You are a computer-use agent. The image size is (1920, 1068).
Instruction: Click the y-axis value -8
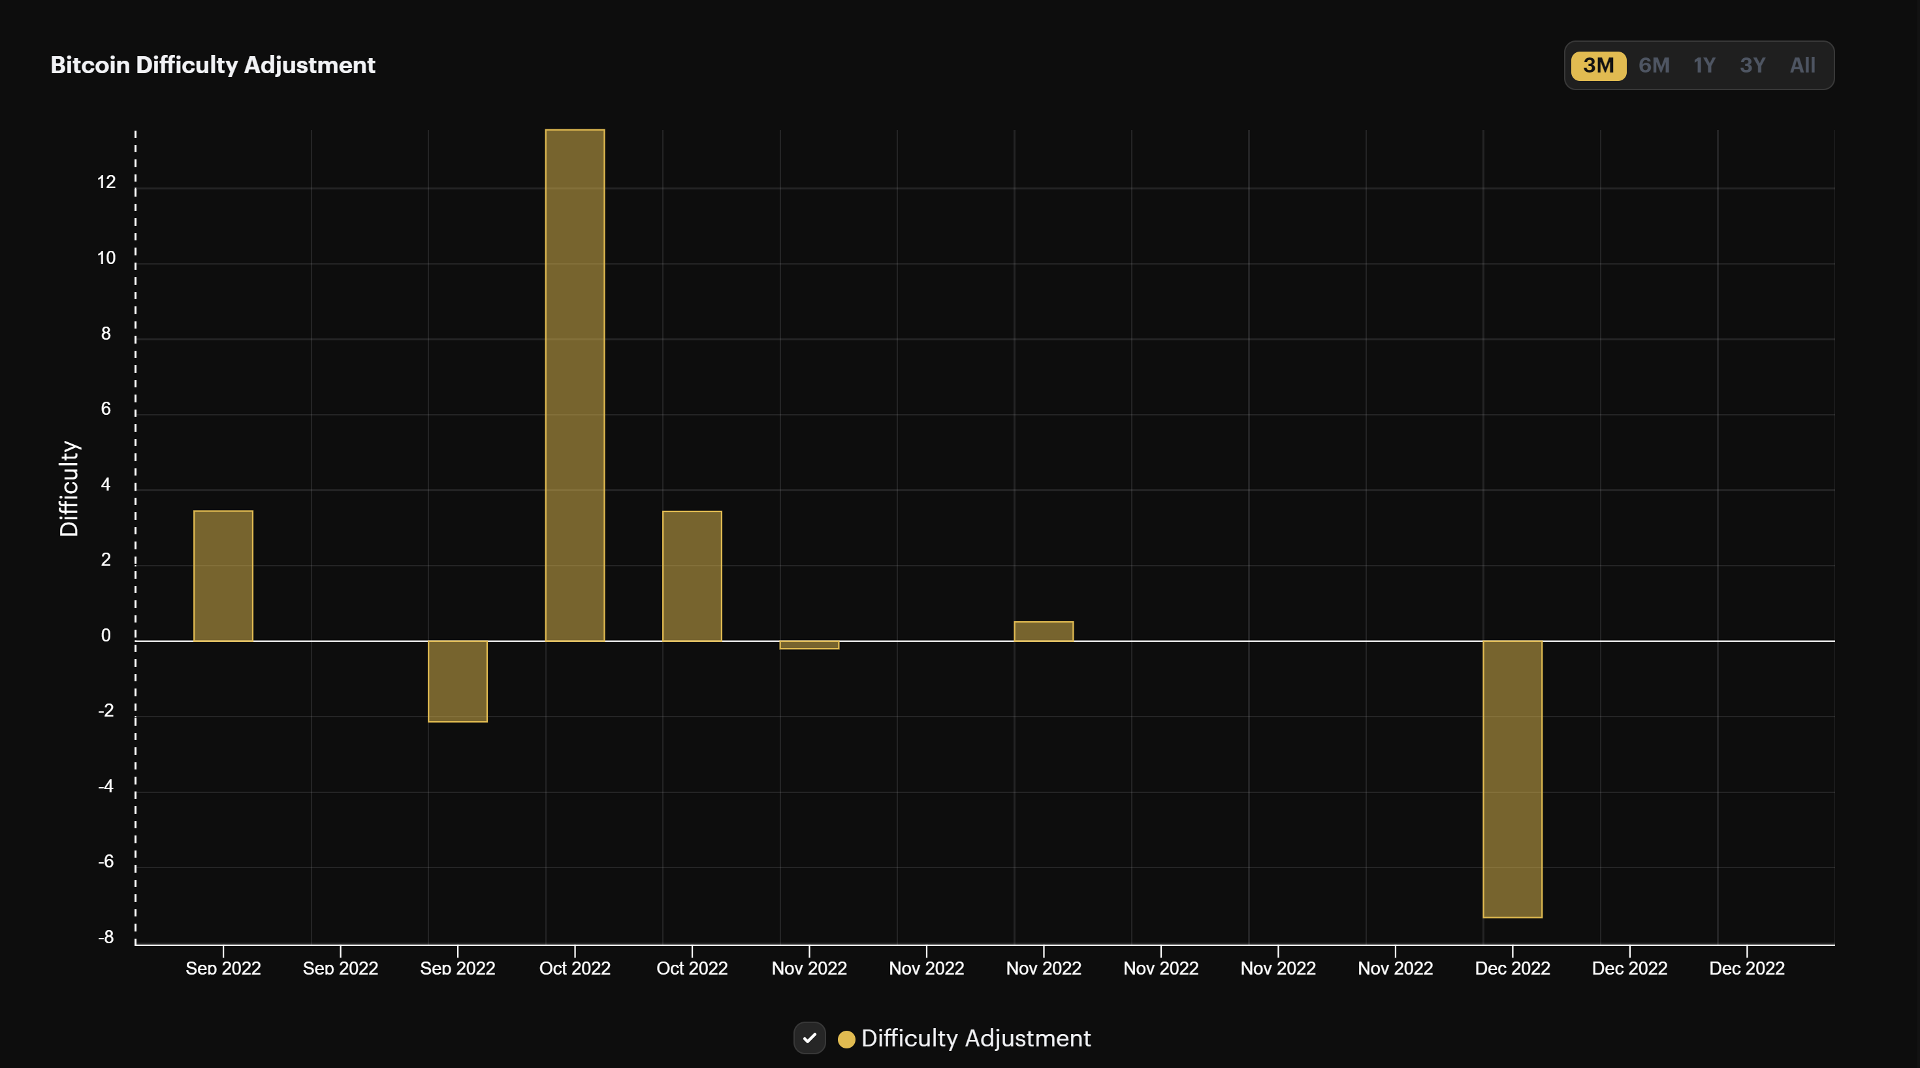point(106,937)
